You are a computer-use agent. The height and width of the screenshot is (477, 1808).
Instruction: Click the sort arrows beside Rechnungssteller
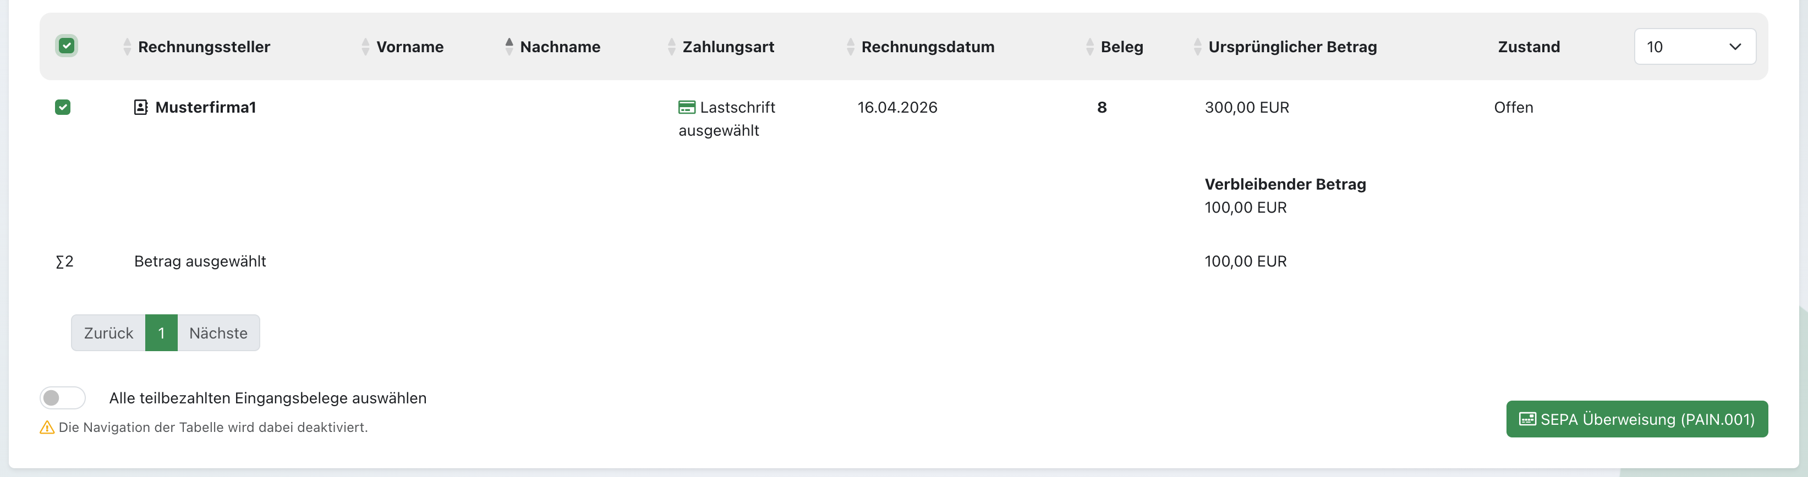pos(127,47)
